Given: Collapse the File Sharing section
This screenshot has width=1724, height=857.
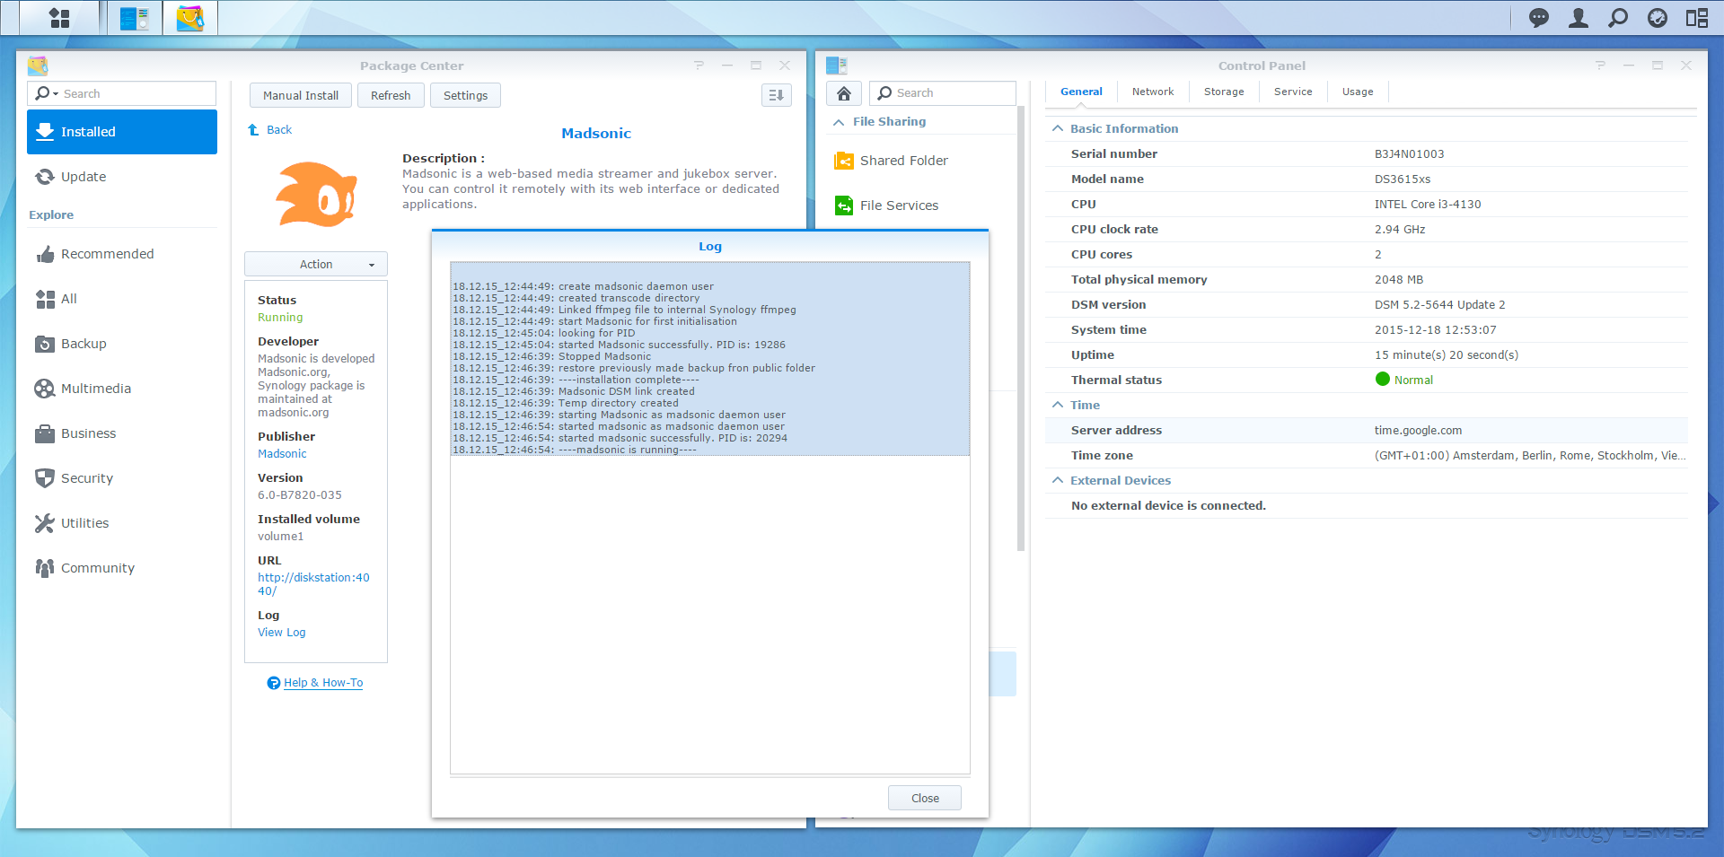Looking at the screenshot, I should tap(920, 122).
